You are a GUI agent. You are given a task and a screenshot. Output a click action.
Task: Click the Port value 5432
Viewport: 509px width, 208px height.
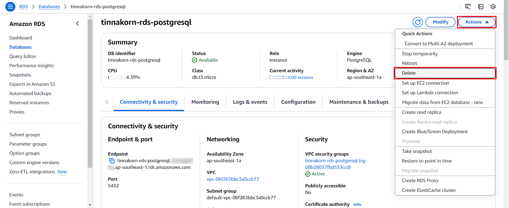click(113, 186)
